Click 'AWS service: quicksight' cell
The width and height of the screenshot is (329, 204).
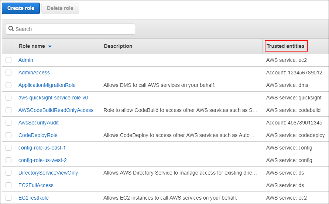[294, 98]
